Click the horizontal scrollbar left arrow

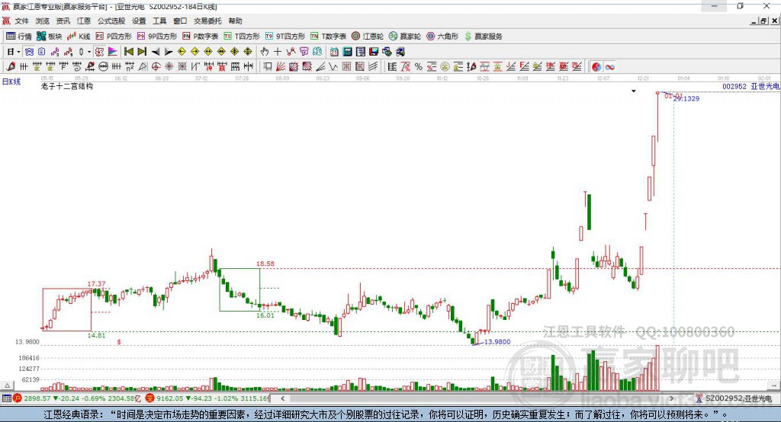pyautogui.click(x=283, y=398)
